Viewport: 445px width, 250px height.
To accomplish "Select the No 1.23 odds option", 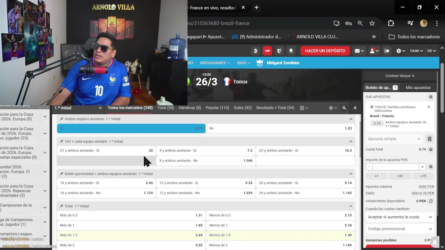I will [281, 128].
